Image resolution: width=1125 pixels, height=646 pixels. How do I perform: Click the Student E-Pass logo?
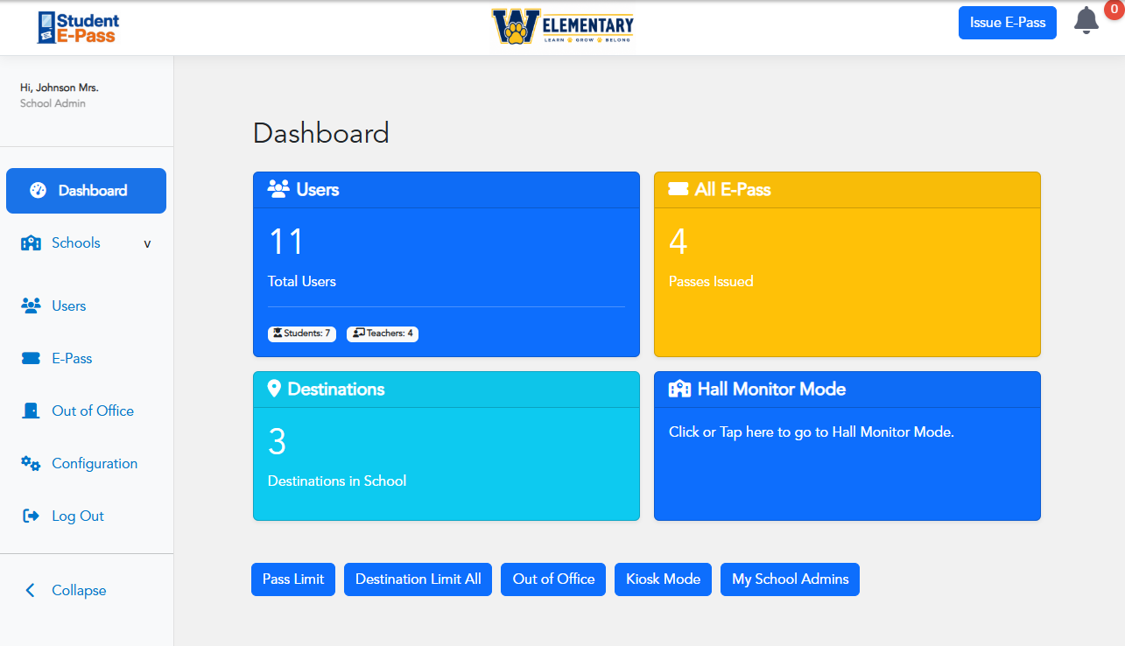pyautogui.click(x=78, y=27)
